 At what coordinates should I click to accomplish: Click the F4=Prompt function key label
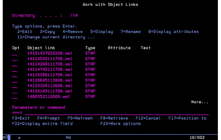point(49,118)
